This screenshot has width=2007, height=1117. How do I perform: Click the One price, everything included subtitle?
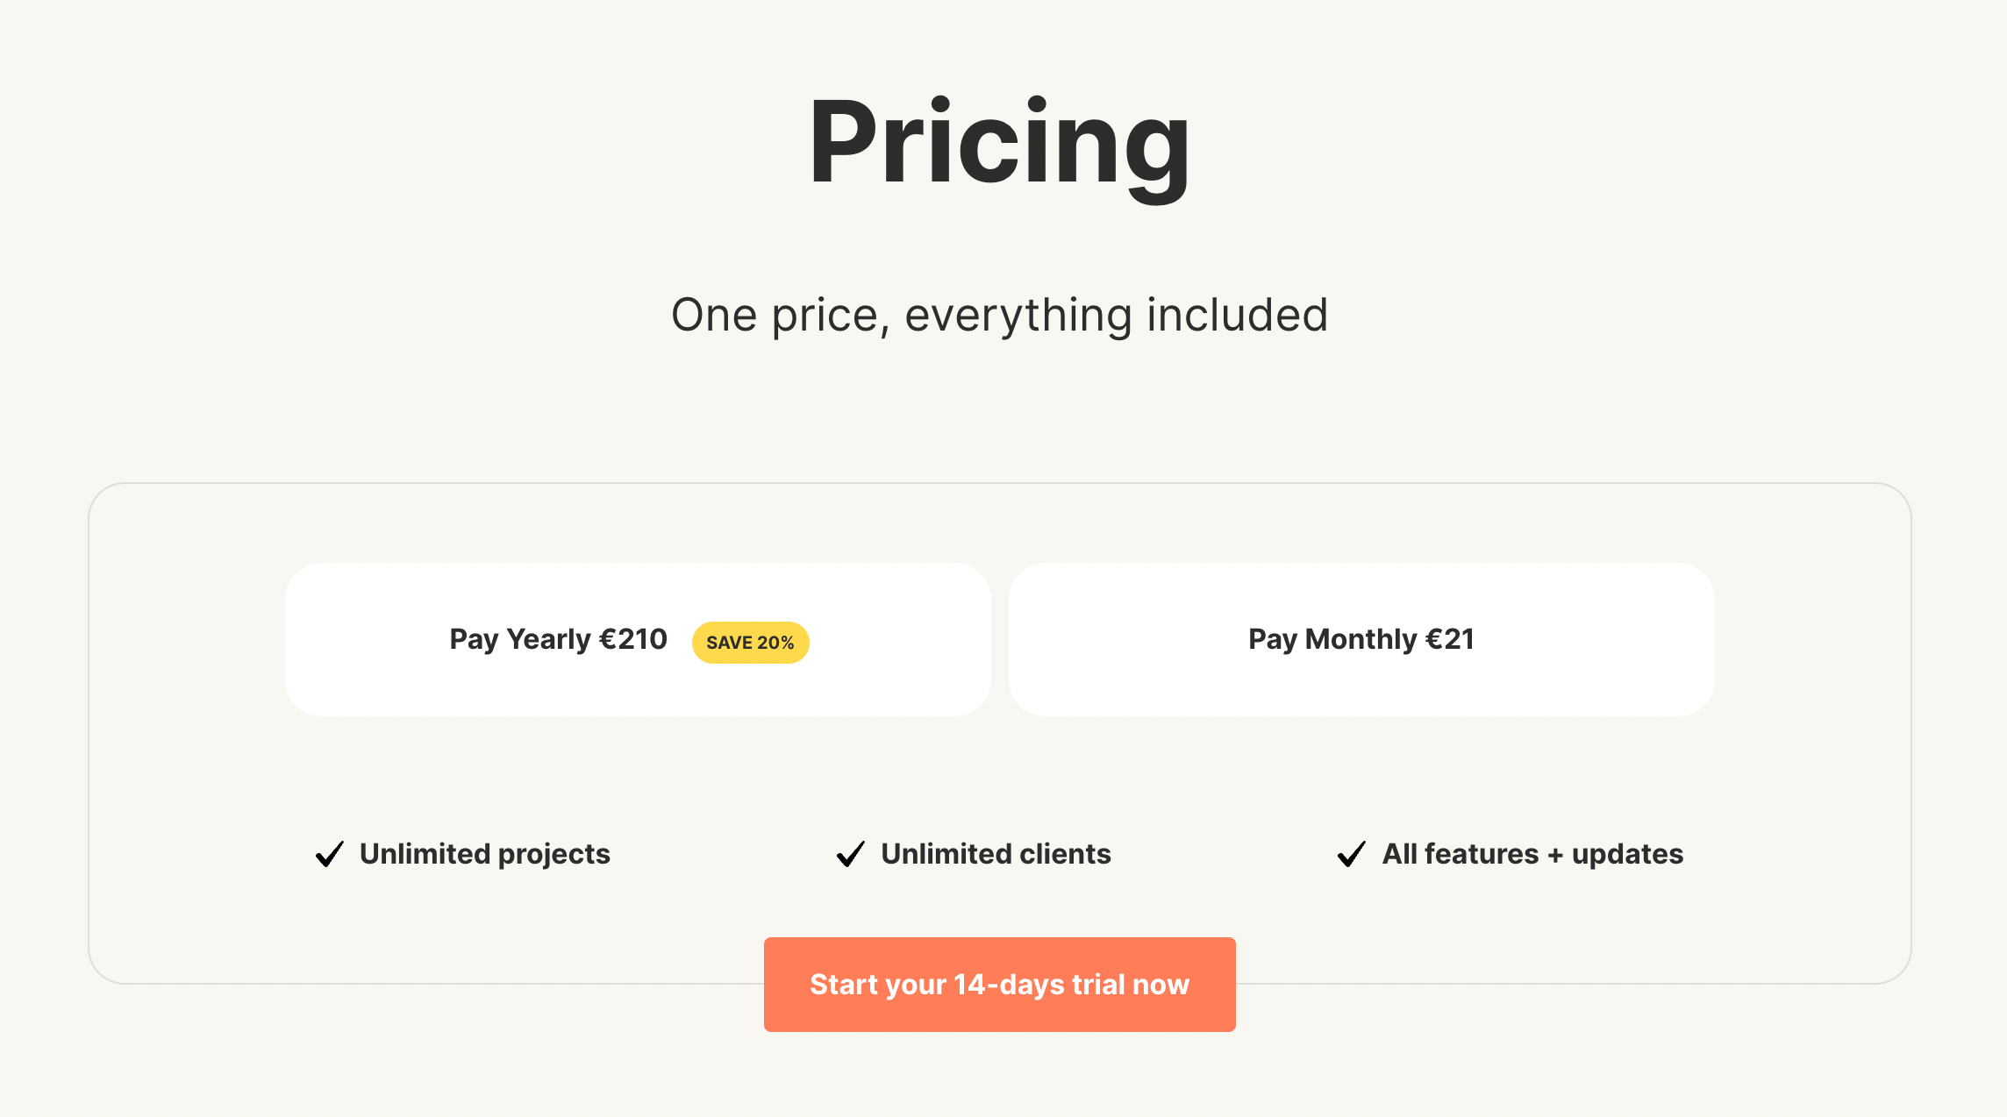pos(999,315)
